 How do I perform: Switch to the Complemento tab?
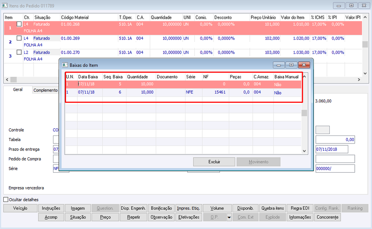[x=45, y=90]
